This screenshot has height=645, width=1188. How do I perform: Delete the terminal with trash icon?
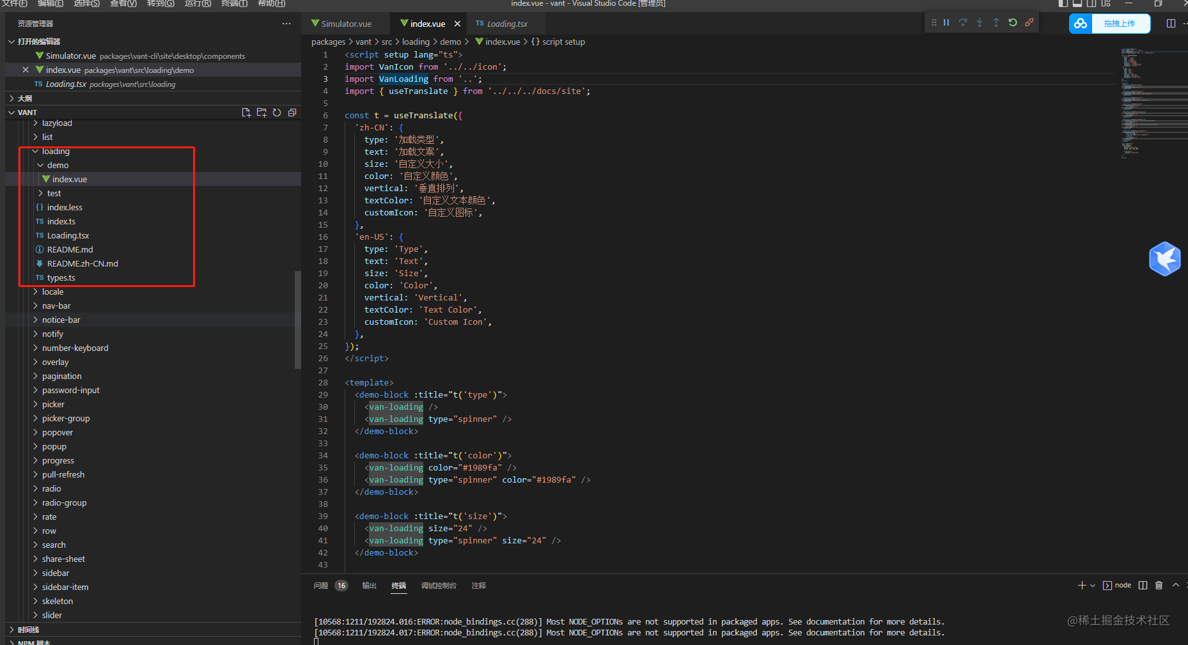[1159, 586]
